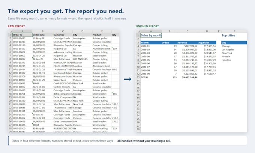Click the customer cell Riverstone Group
Image resolution: width=255 pixels, height=153 pixels.
[x=63, y=76]
